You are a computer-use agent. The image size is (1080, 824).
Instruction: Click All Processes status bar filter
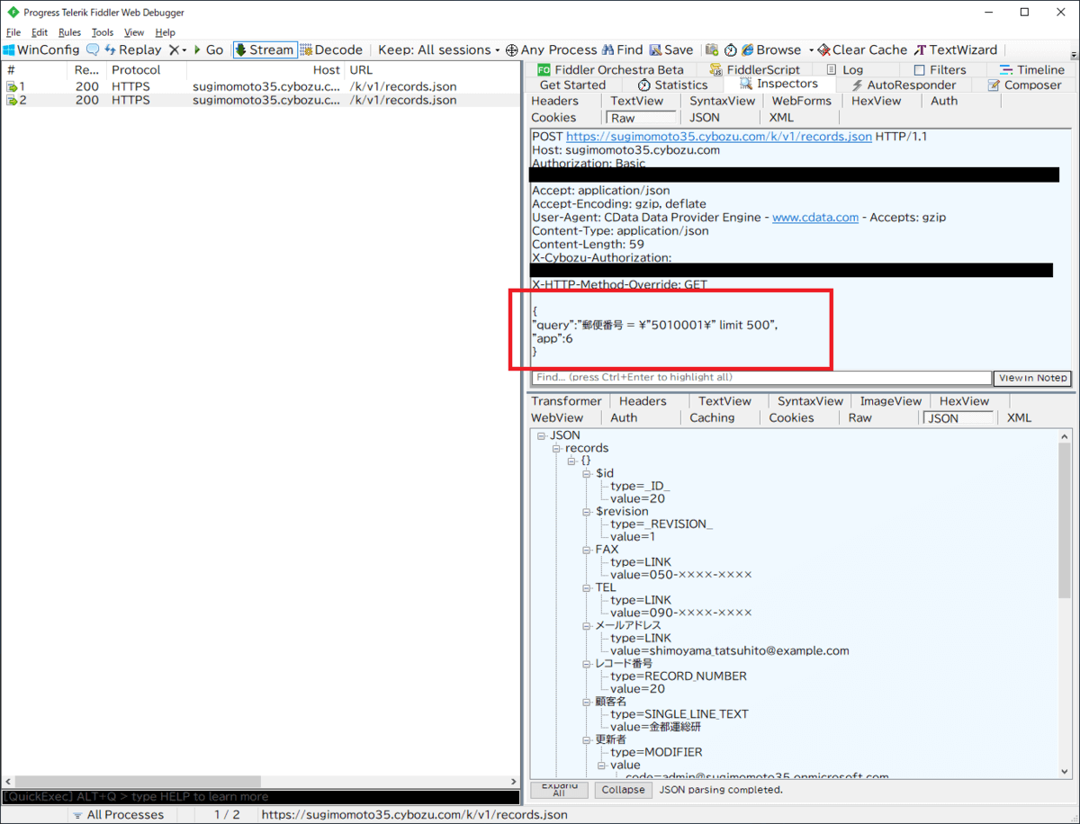118,815
